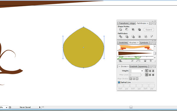Click the Minus Back pathfinder icon

152,36
